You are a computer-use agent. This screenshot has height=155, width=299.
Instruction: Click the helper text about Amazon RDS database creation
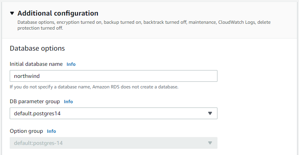94,87
